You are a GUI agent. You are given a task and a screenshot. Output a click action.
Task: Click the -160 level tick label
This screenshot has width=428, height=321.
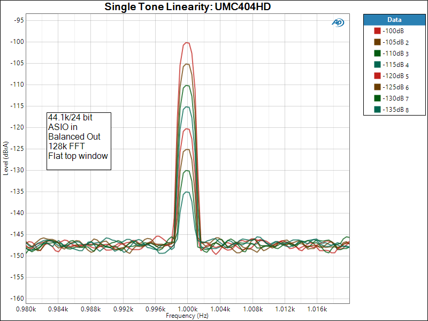click(x=17, y=299)
